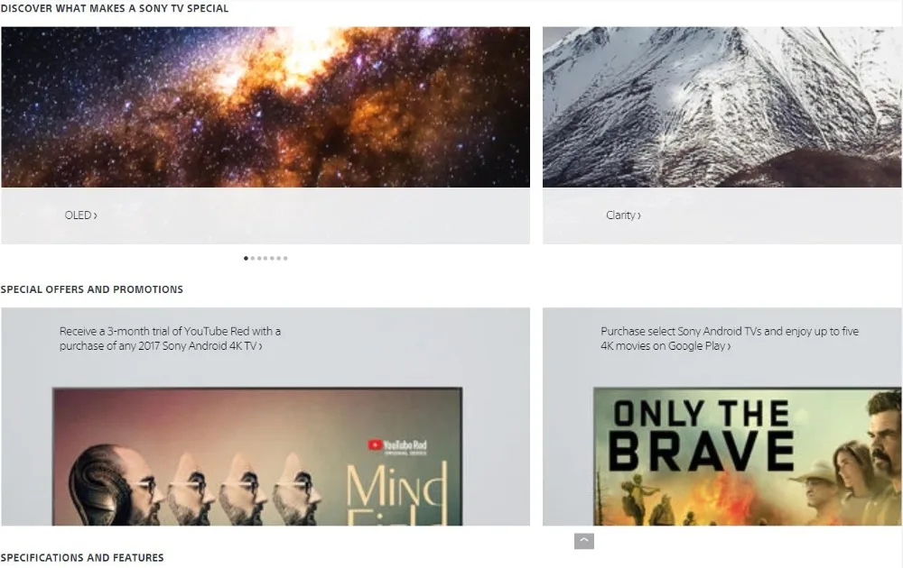Click the snowy mountain Clarity image
Screen dimensions: 903x568
(722, 107)
